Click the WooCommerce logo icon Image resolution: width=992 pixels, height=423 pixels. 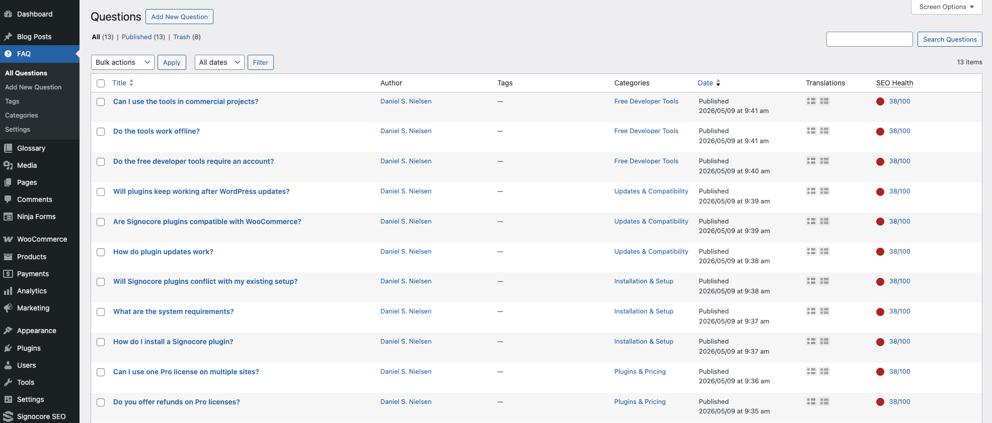8,239
